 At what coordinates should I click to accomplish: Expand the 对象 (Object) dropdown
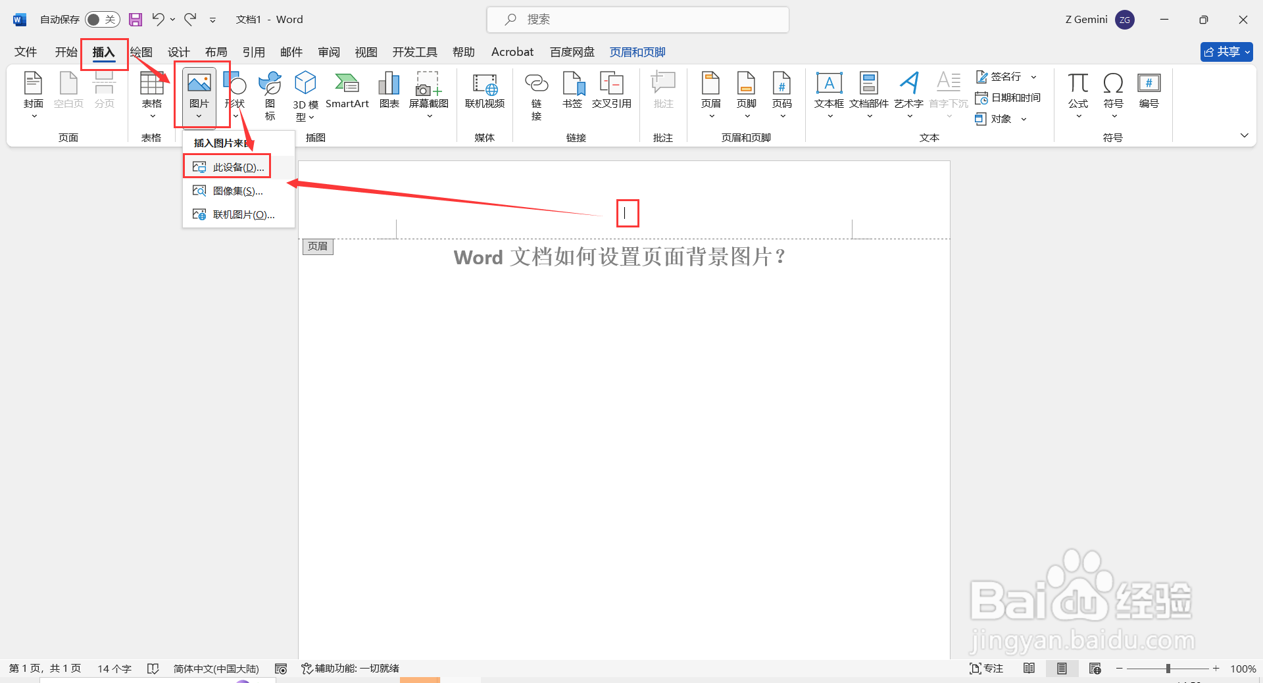[1024, 119]
